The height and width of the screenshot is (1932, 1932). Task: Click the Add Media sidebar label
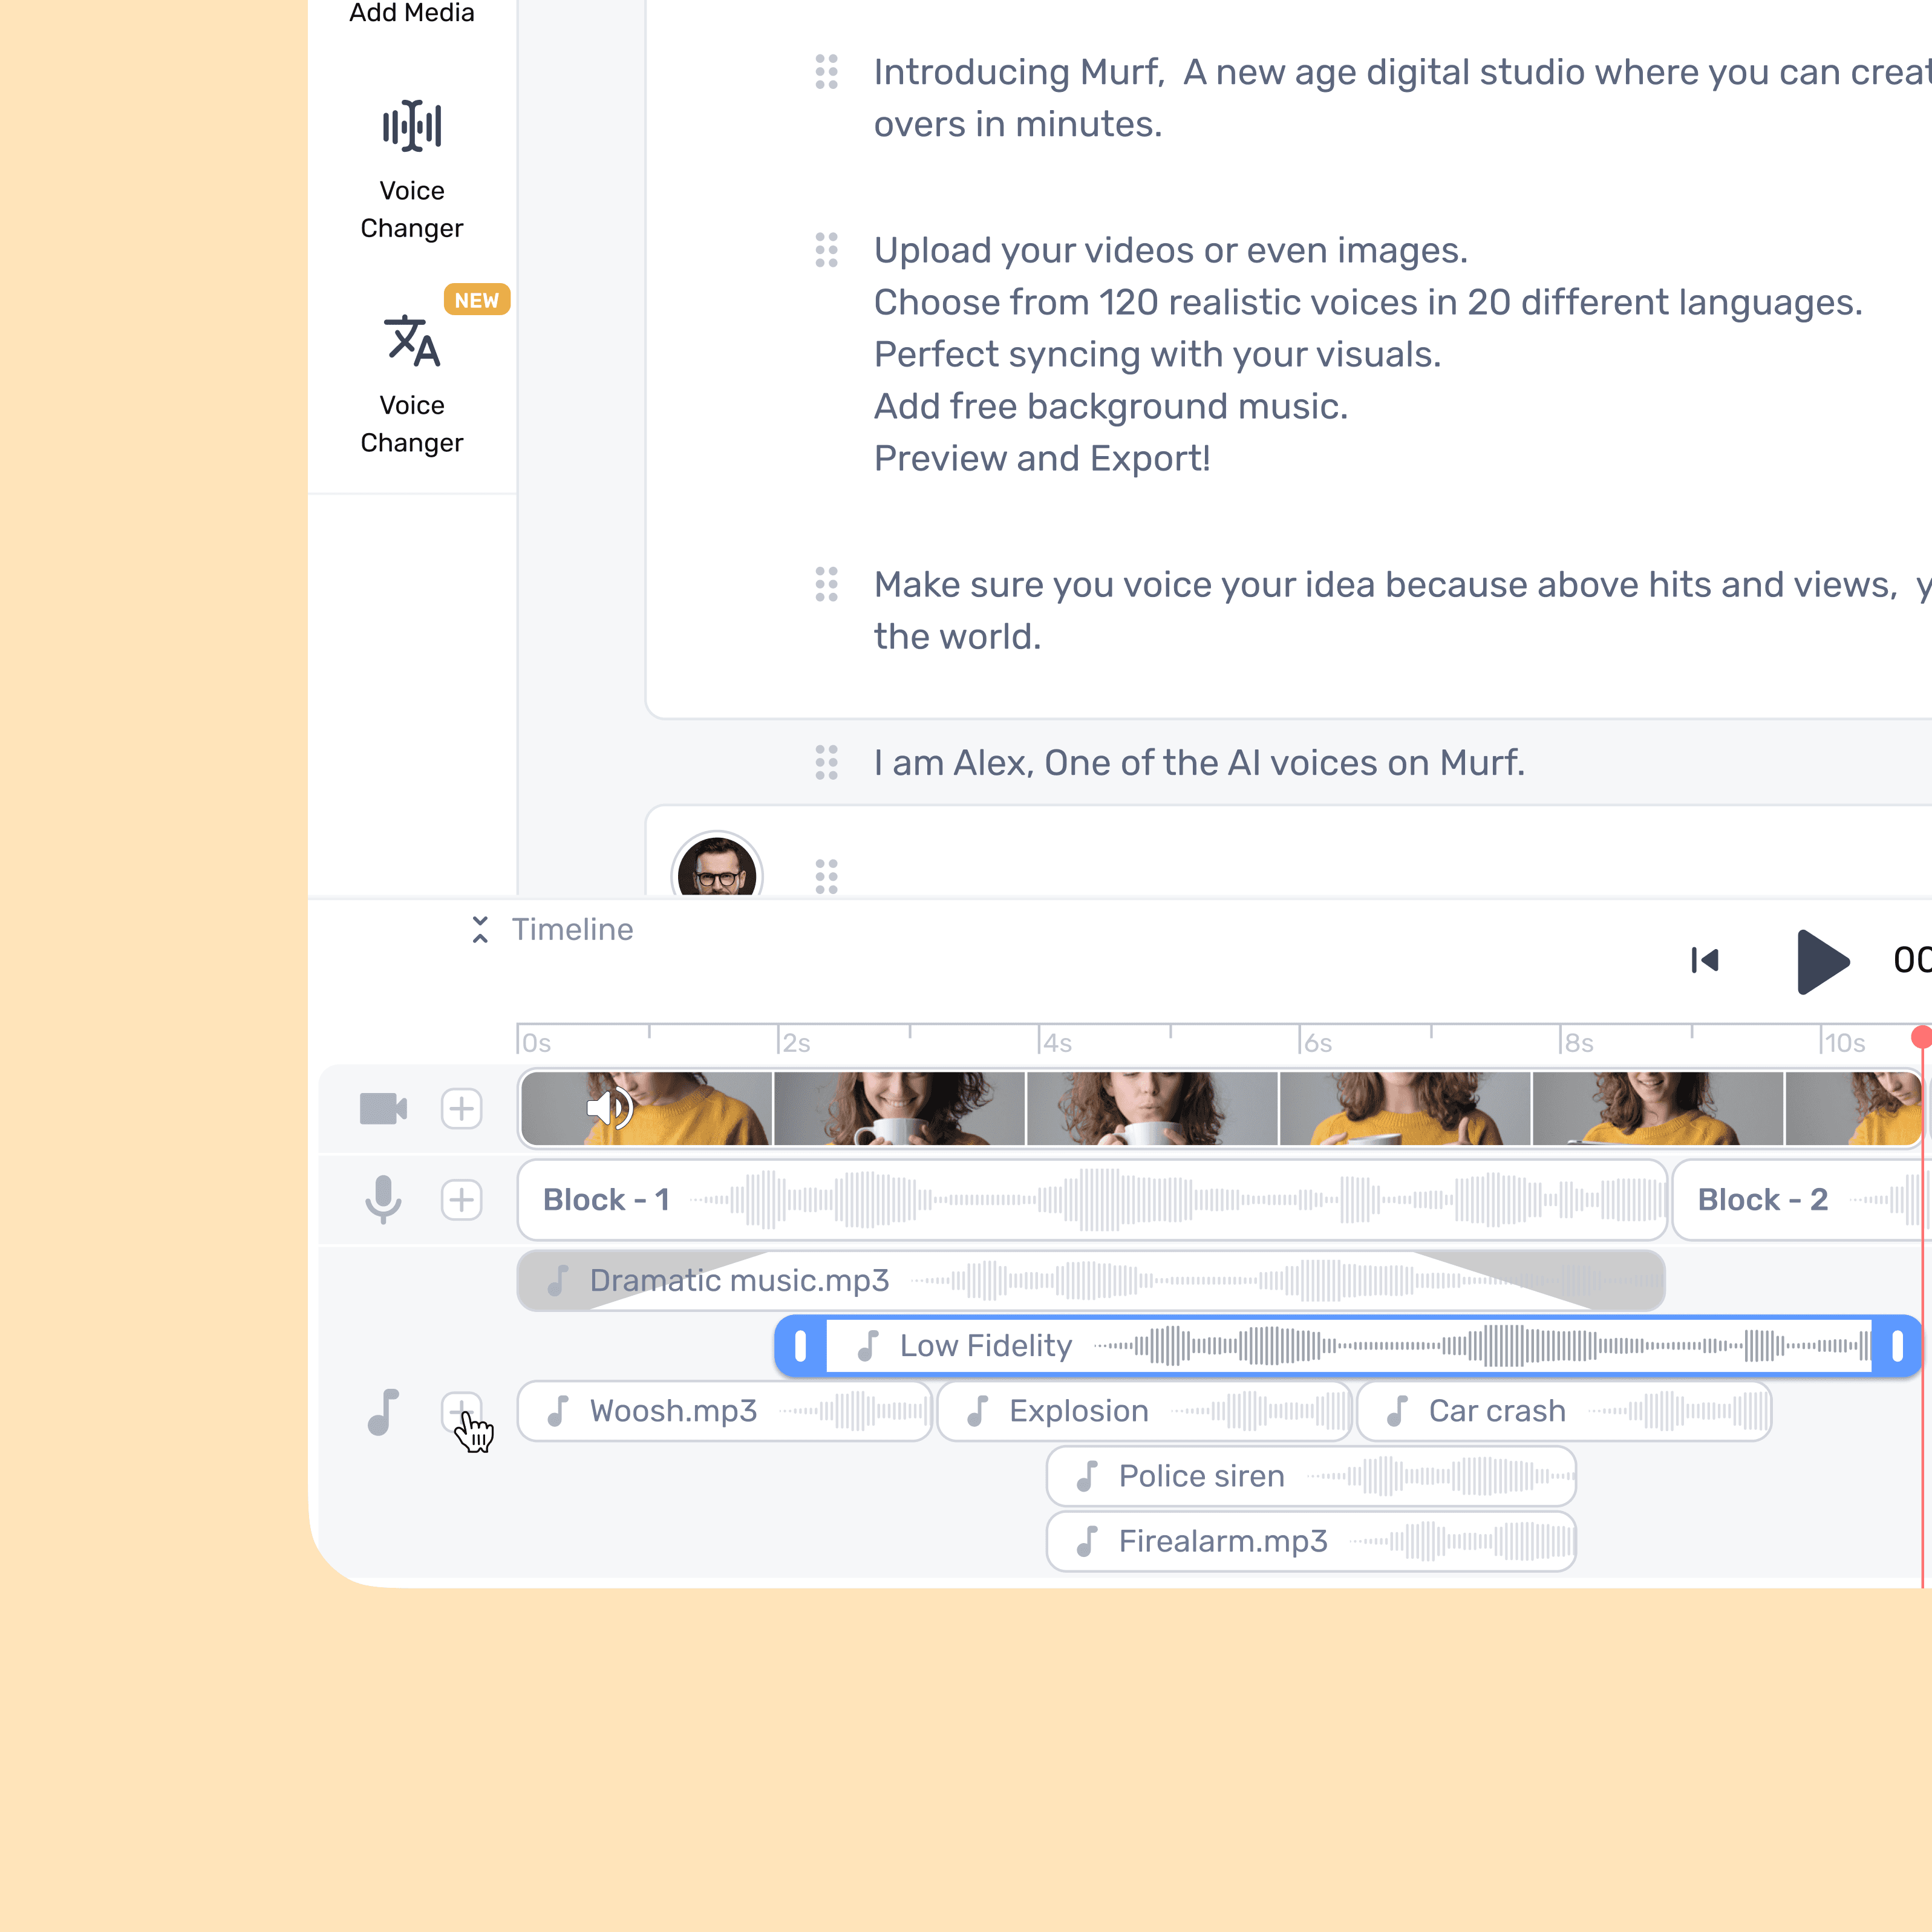(411, 13)
